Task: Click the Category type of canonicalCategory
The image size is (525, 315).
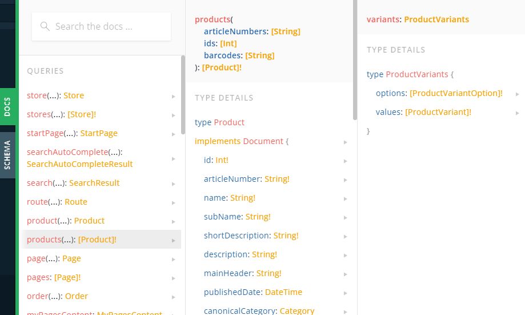Action: click(297, 310)
